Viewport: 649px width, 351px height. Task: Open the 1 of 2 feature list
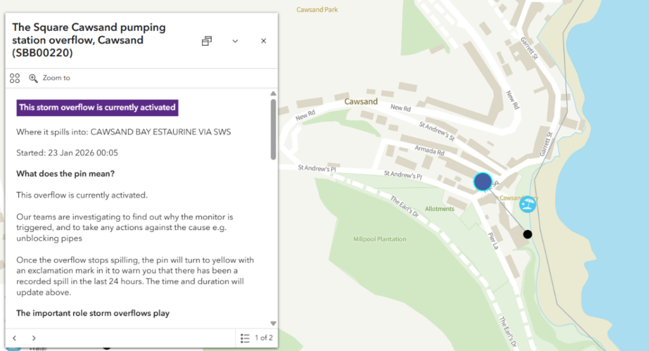click(257, 338)
